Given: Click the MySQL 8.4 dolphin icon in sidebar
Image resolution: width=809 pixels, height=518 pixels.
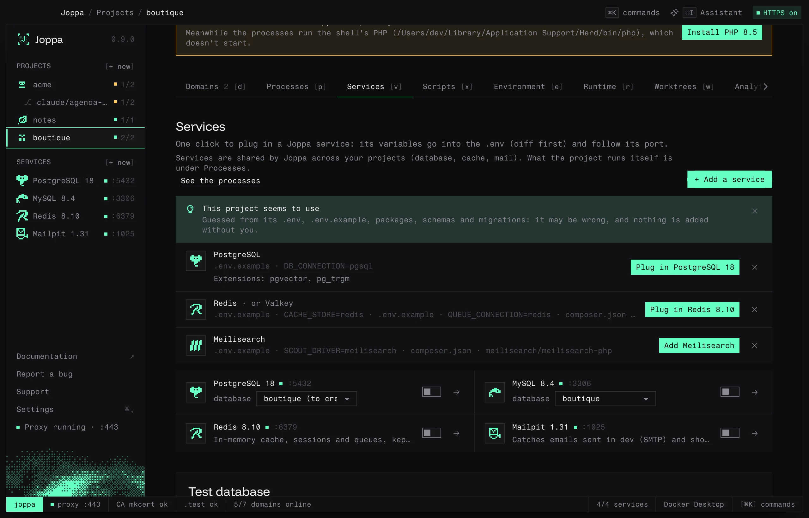Looking at the screenshot, I should click(x=22, y=198).
